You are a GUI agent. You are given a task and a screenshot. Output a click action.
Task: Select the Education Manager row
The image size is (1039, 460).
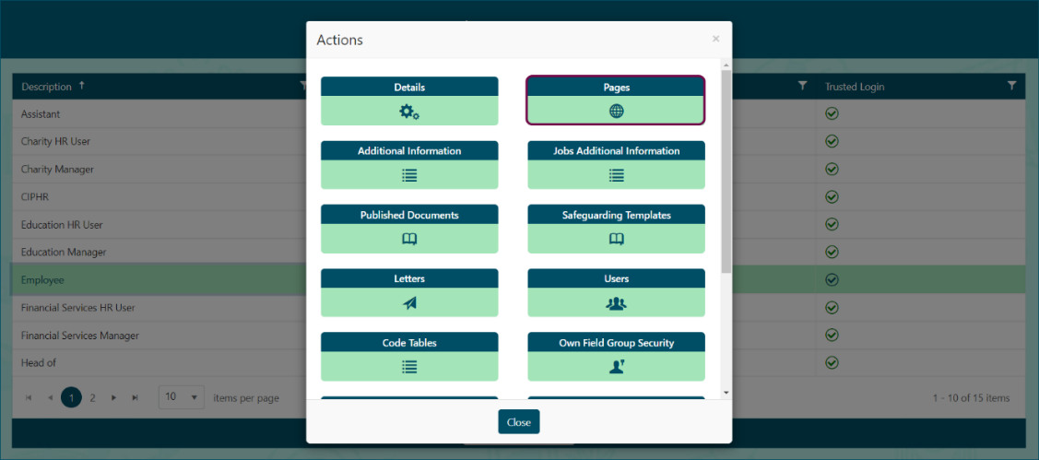tap(519, 253)
